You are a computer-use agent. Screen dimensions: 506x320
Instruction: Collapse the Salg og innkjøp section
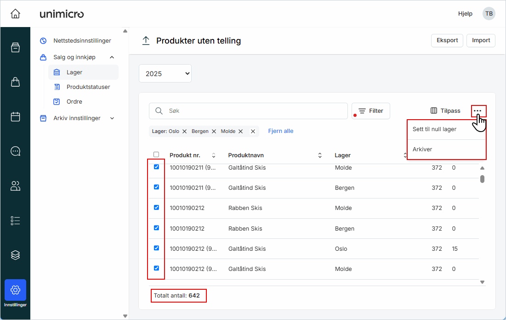pos(112,57)
